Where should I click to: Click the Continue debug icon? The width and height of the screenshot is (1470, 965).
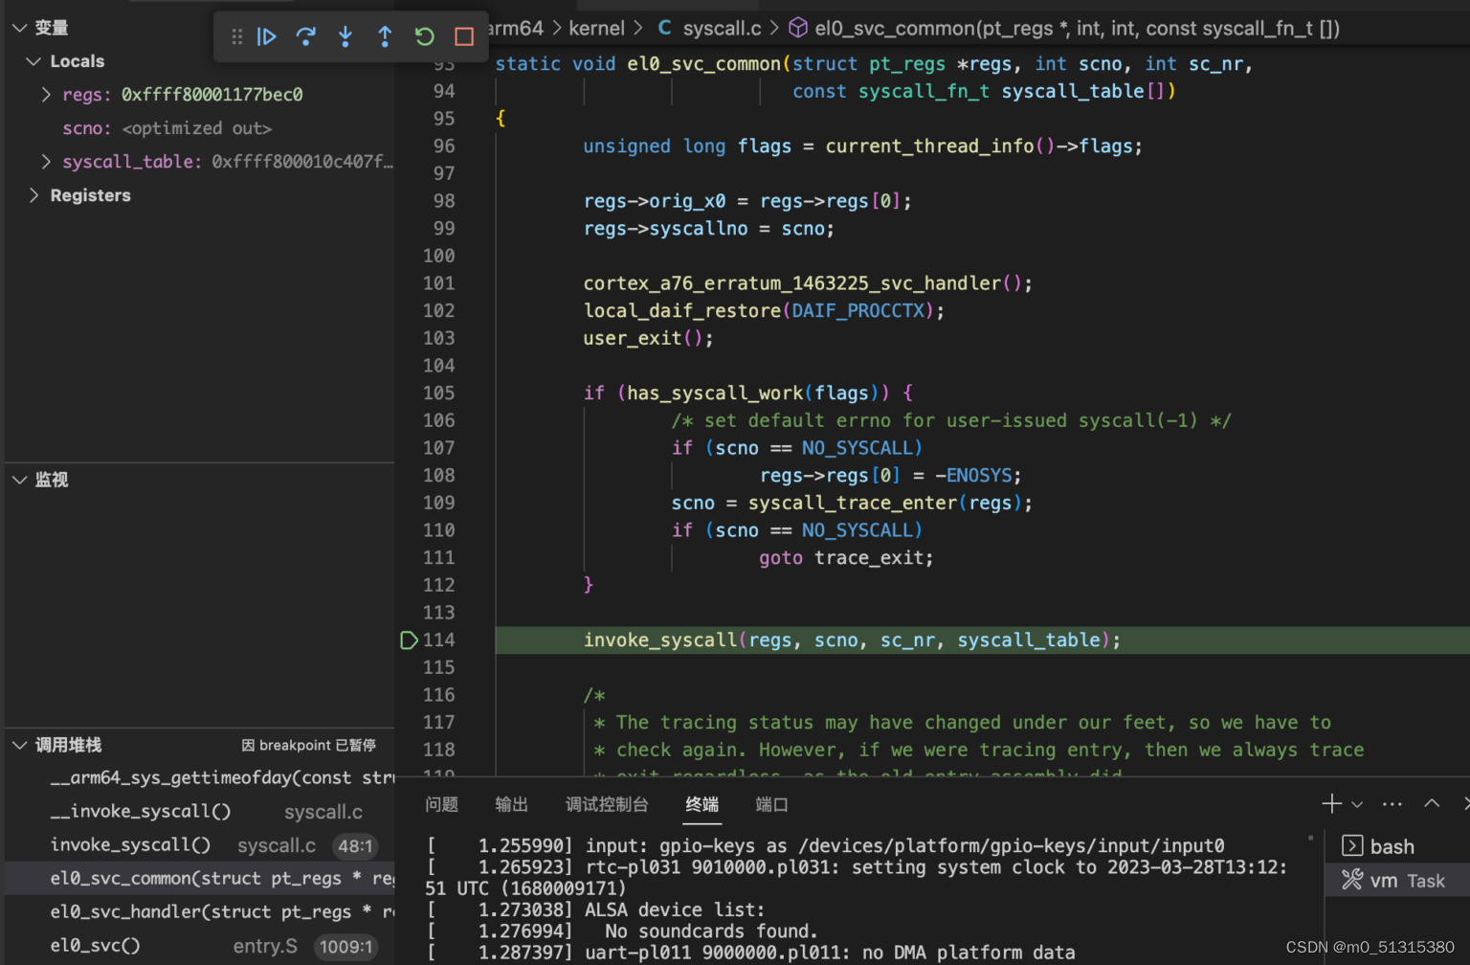point(266,36)
